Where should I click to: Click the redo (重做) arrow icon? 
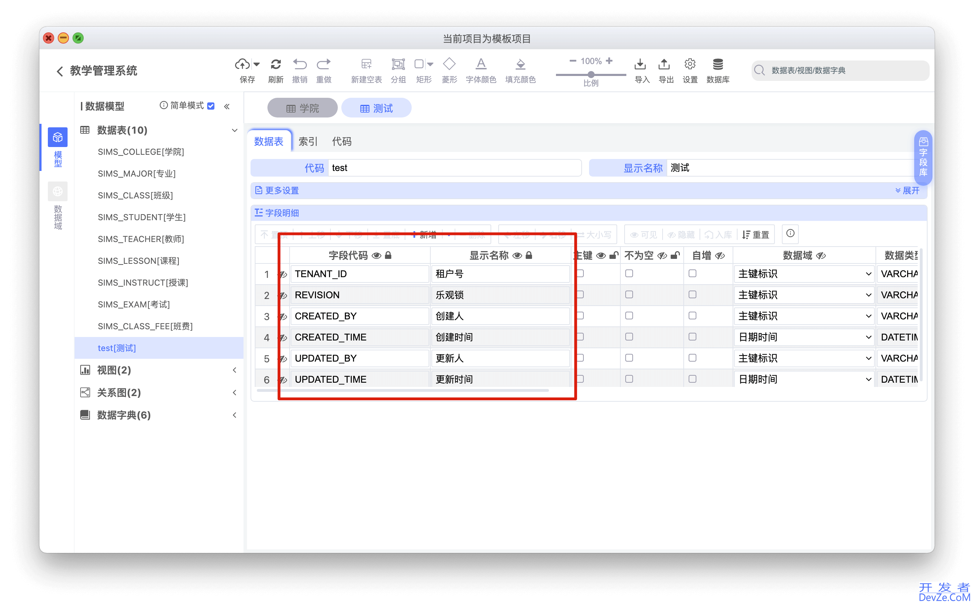[x=323, y=64]
